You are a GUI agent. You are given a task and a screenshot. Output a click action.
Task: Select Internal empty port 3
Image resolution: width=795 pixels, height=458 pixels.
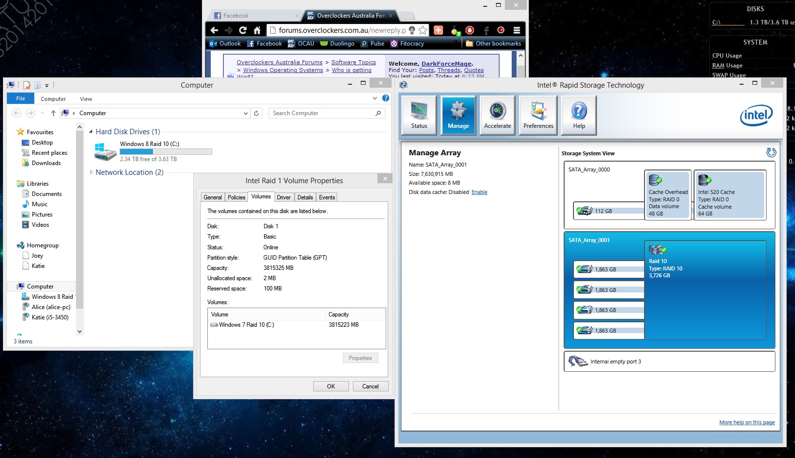tap(670, 362)
